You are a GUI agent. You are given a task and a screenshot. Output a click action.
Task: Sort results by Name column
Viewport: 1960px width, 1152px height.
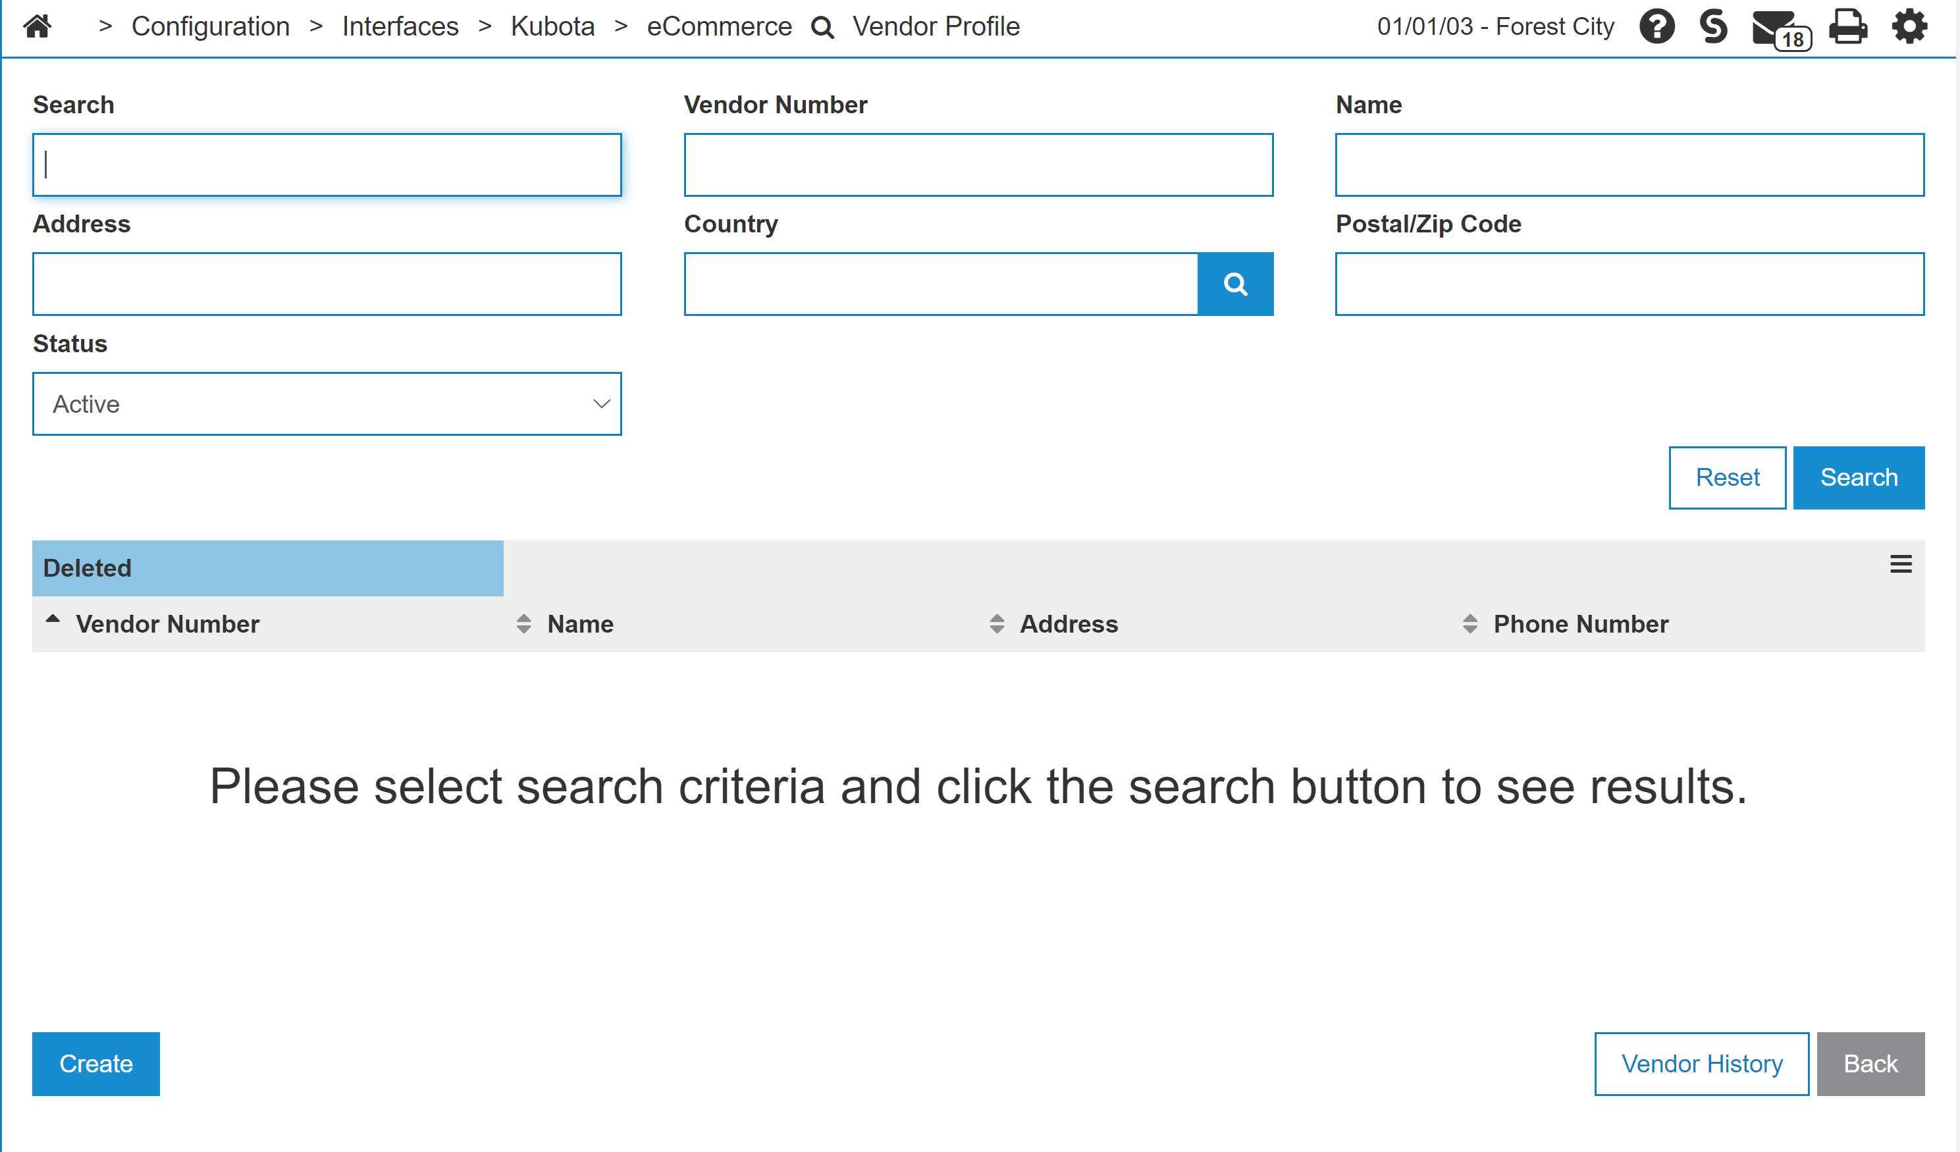click(523, 624)
